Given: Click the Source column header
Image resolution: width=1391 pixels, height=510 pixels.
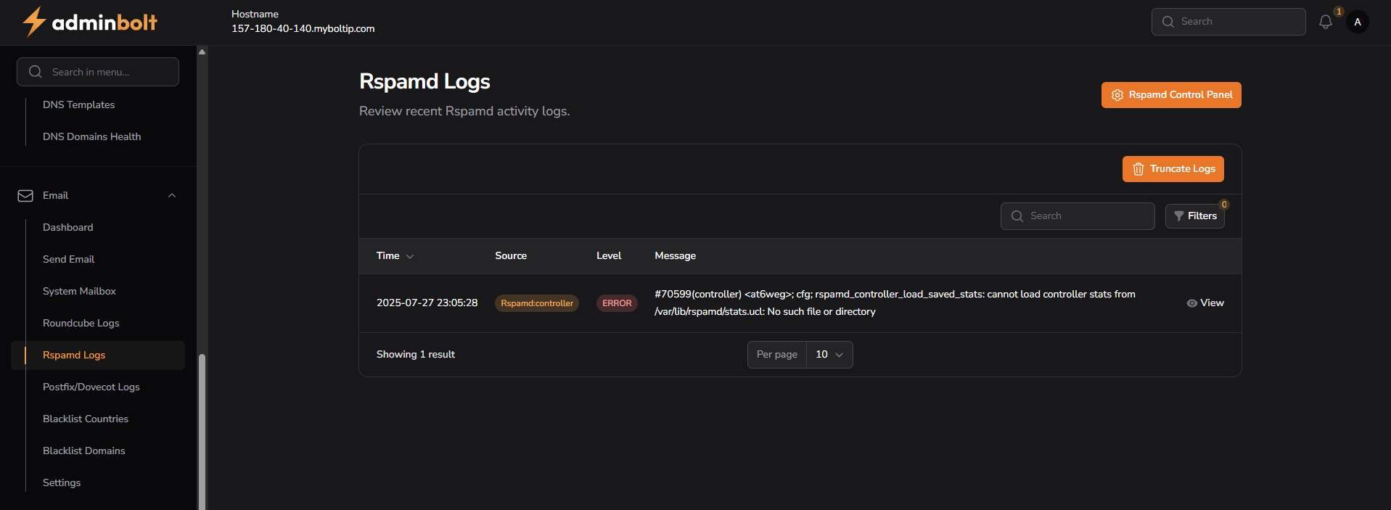Looking at the screenshot, I should pyautogui.click(x=511, y=256).
